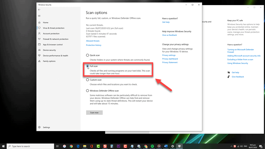The image size is (265, 149).
Task: Click the Home house icon
Action: coord(39,22)
